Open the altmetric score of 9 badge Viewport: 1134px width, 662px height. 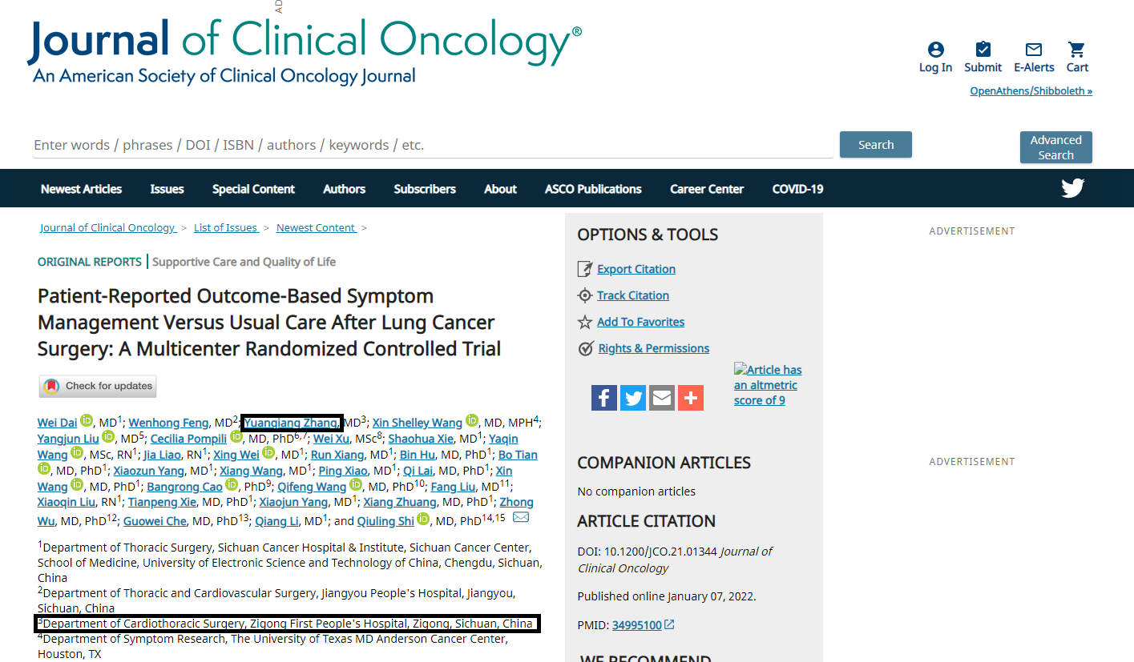pos(768,385)
